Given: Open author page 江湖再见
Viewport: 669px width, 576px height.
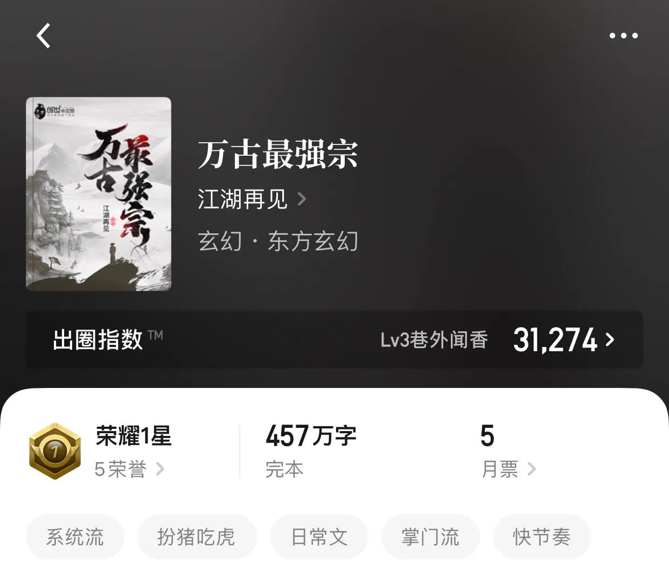Looking at the screenshot, I should tap(242, 199).
